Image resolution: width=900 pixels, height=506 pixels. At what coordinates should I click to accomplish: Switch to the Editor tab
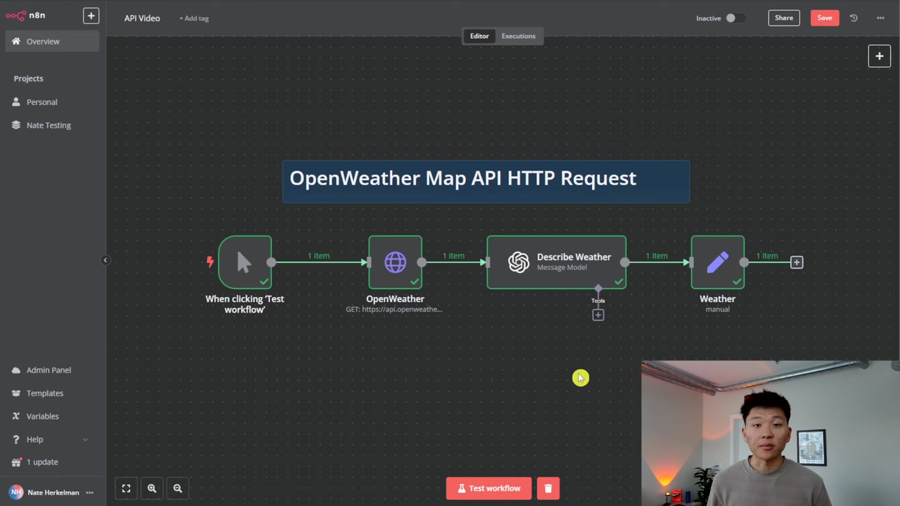tap(479, 36)
